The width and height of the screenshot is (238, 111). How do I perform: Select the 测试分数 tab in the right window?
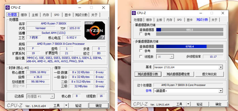[202, 19]
